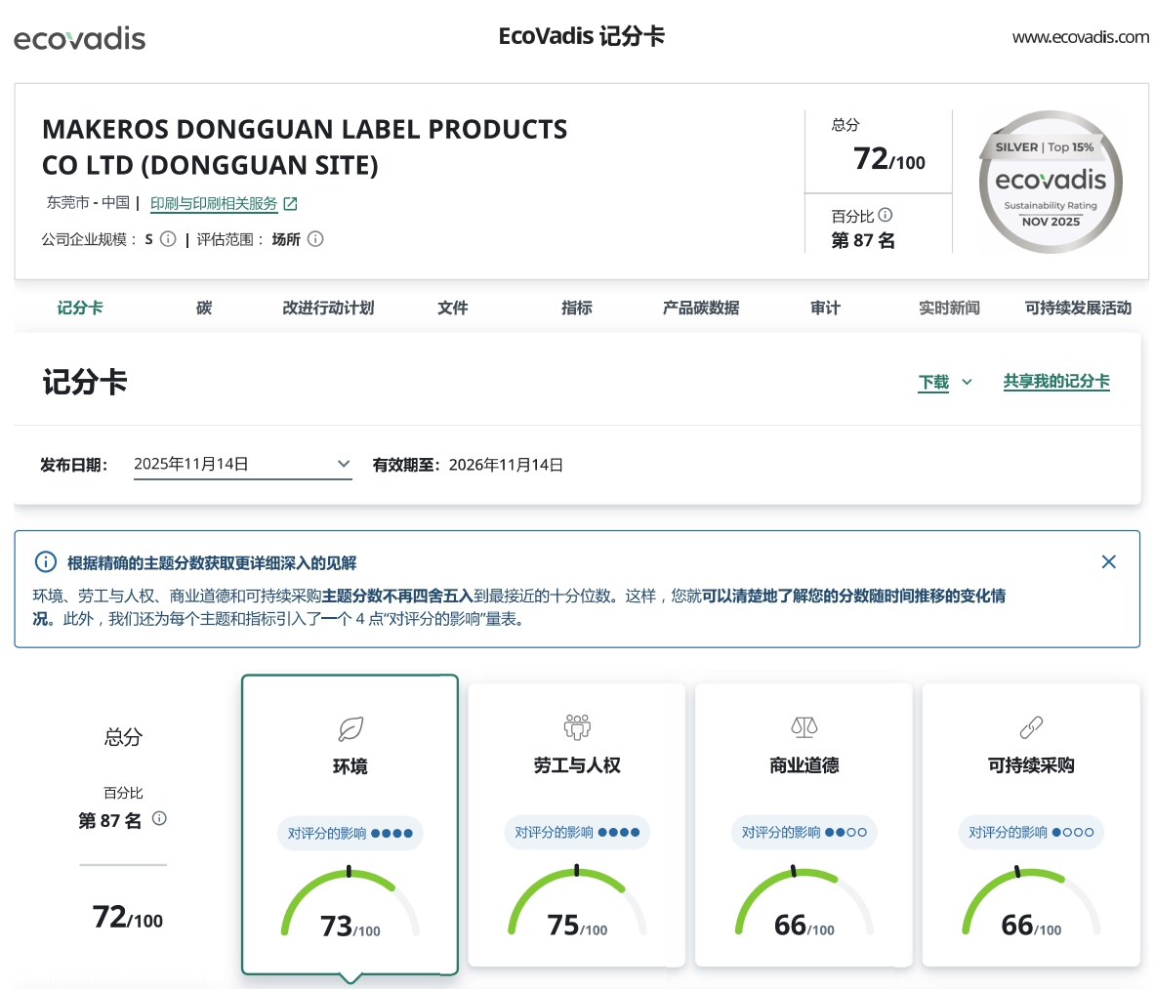Click info icon beside 百分比 in score box

886,216
